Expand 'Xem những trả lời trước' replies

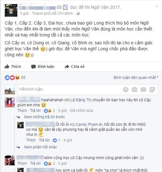(x=45, y=117)
